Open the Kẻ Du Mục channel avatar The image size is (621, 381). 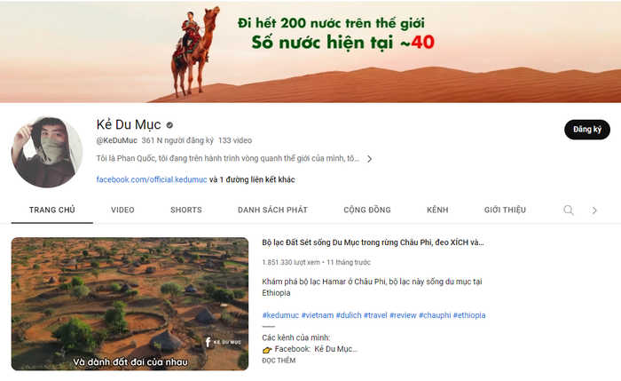click(47, 152)
